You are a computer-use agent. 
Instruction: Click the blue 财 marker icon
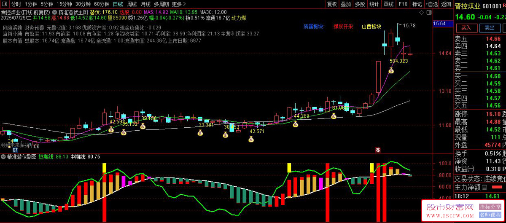[15, 150]
